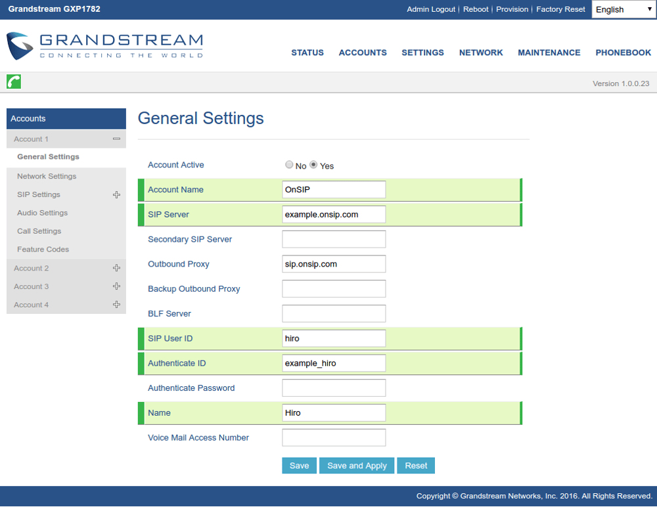Viewport: 657px width, 507px height.
Task: Click the plus icon next to Account 4
Action: pyautogui.click(x=118, y=304)
